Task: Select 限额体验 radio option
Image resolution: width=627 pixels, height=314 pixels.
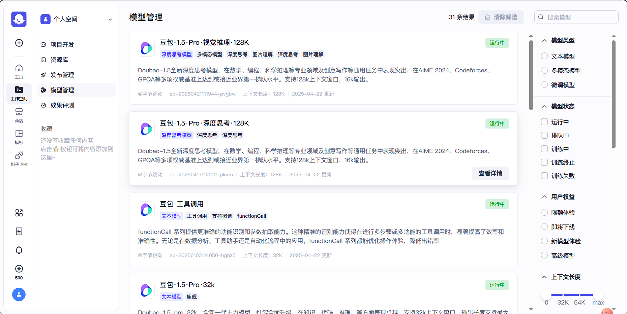Action: point(544,212)
